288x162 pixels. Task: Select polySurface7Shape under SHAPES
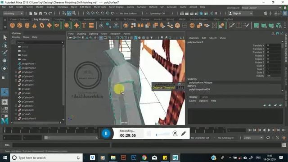pos(201,83)
